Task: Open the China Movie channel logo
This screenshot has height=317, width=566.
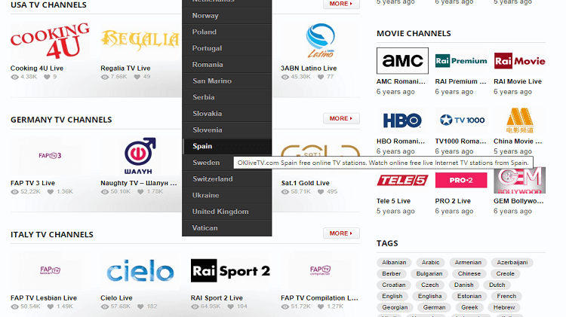Action: pyautogui.click(x=519, y=120)
